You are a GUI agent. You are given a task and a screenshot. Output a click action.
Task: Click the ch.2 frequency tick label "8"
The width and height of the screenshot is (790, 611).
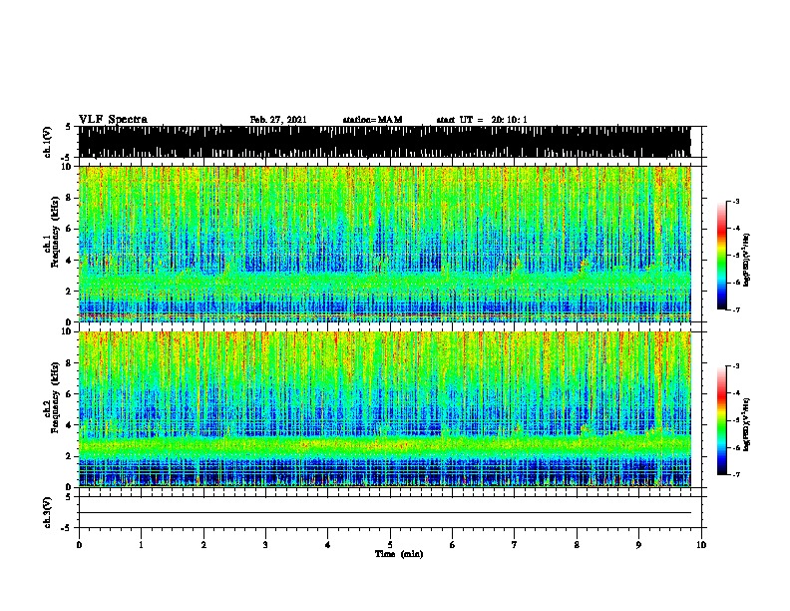pos(70,363)
